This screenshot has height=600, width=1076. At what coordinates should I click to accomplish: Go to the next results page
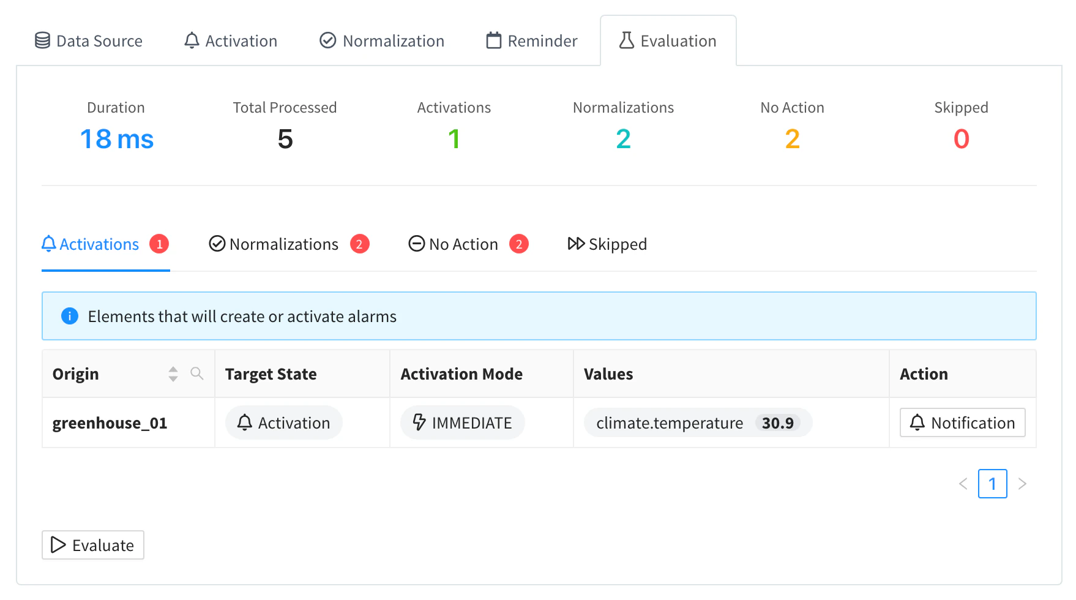click(1022, 484)
